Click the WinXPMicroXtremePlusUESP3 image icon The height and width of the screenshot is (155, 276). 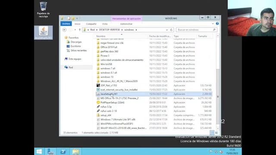(x=98, y=124)
